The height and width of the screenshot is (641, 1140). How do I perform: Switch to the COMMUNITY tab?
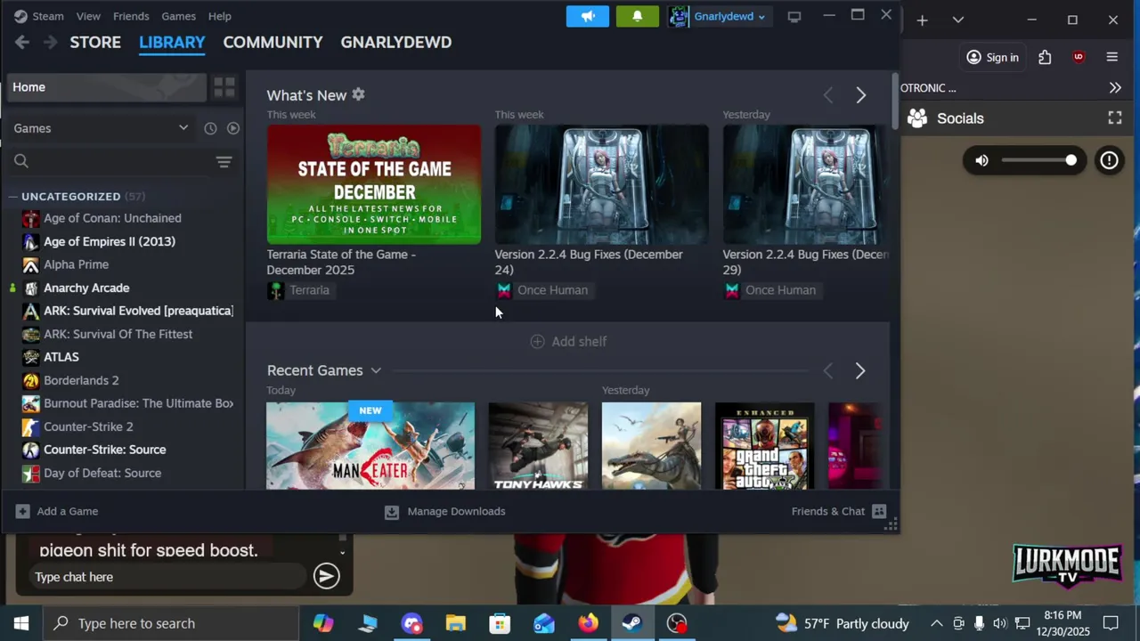click(x=273, y=42)
